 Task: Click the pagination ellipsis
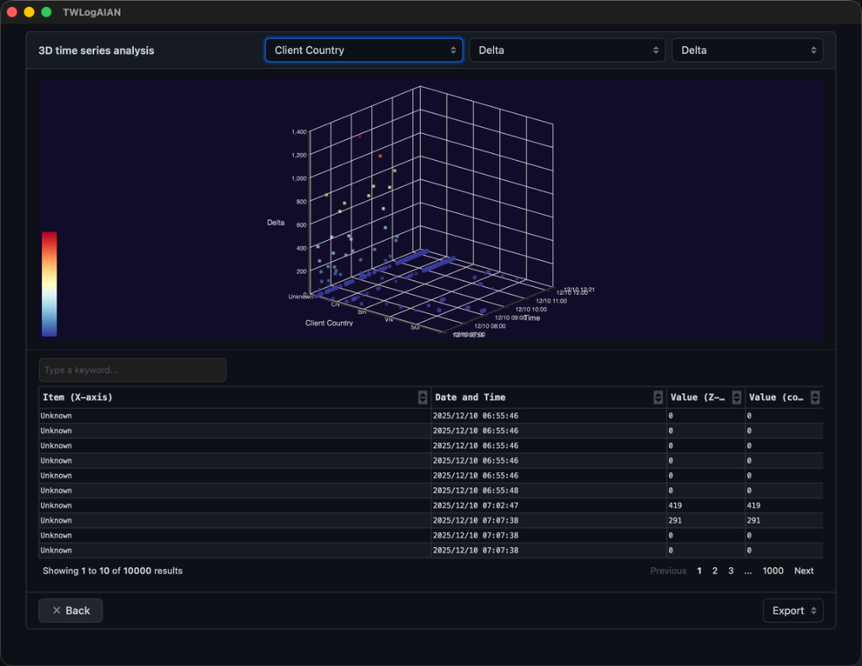point(748,572)
